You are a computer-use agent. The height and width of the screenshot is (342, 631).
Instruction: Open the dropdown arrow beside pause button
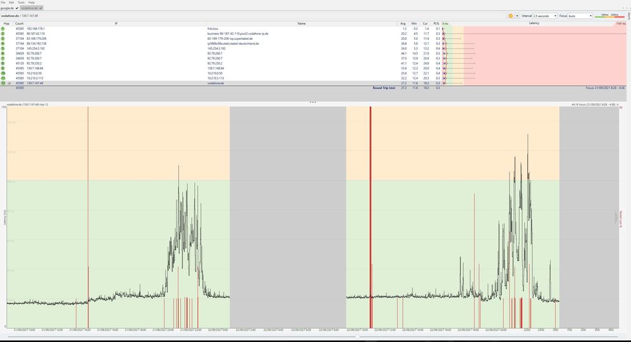pos(517,16)
